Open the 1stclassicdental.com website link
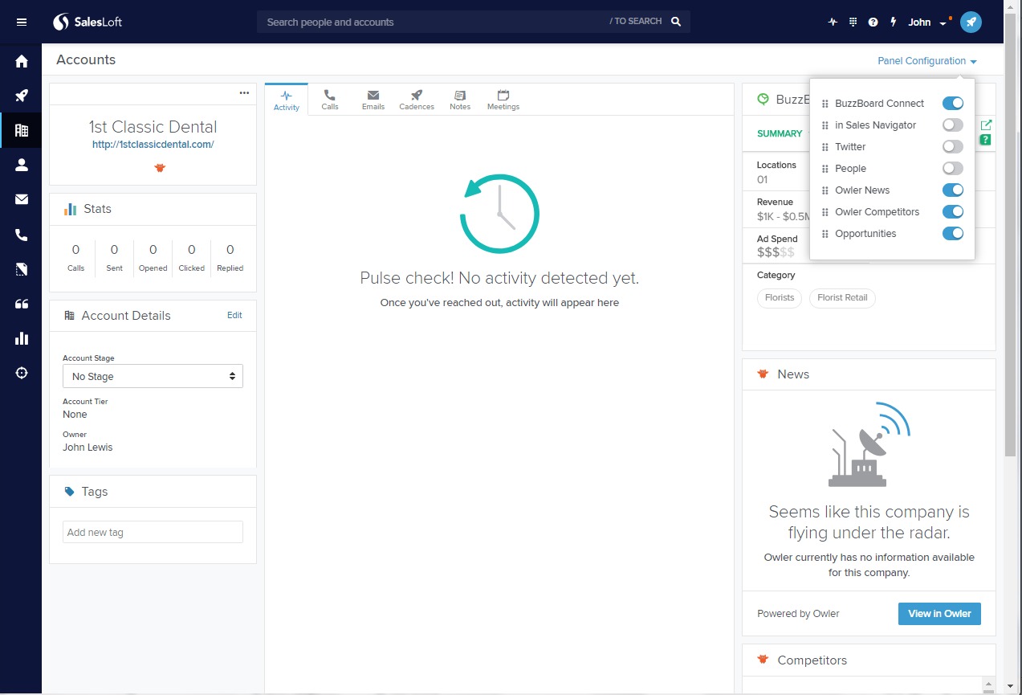This screenshot has width=1022, height=695. pyautogui.click(x=153, y=145)
